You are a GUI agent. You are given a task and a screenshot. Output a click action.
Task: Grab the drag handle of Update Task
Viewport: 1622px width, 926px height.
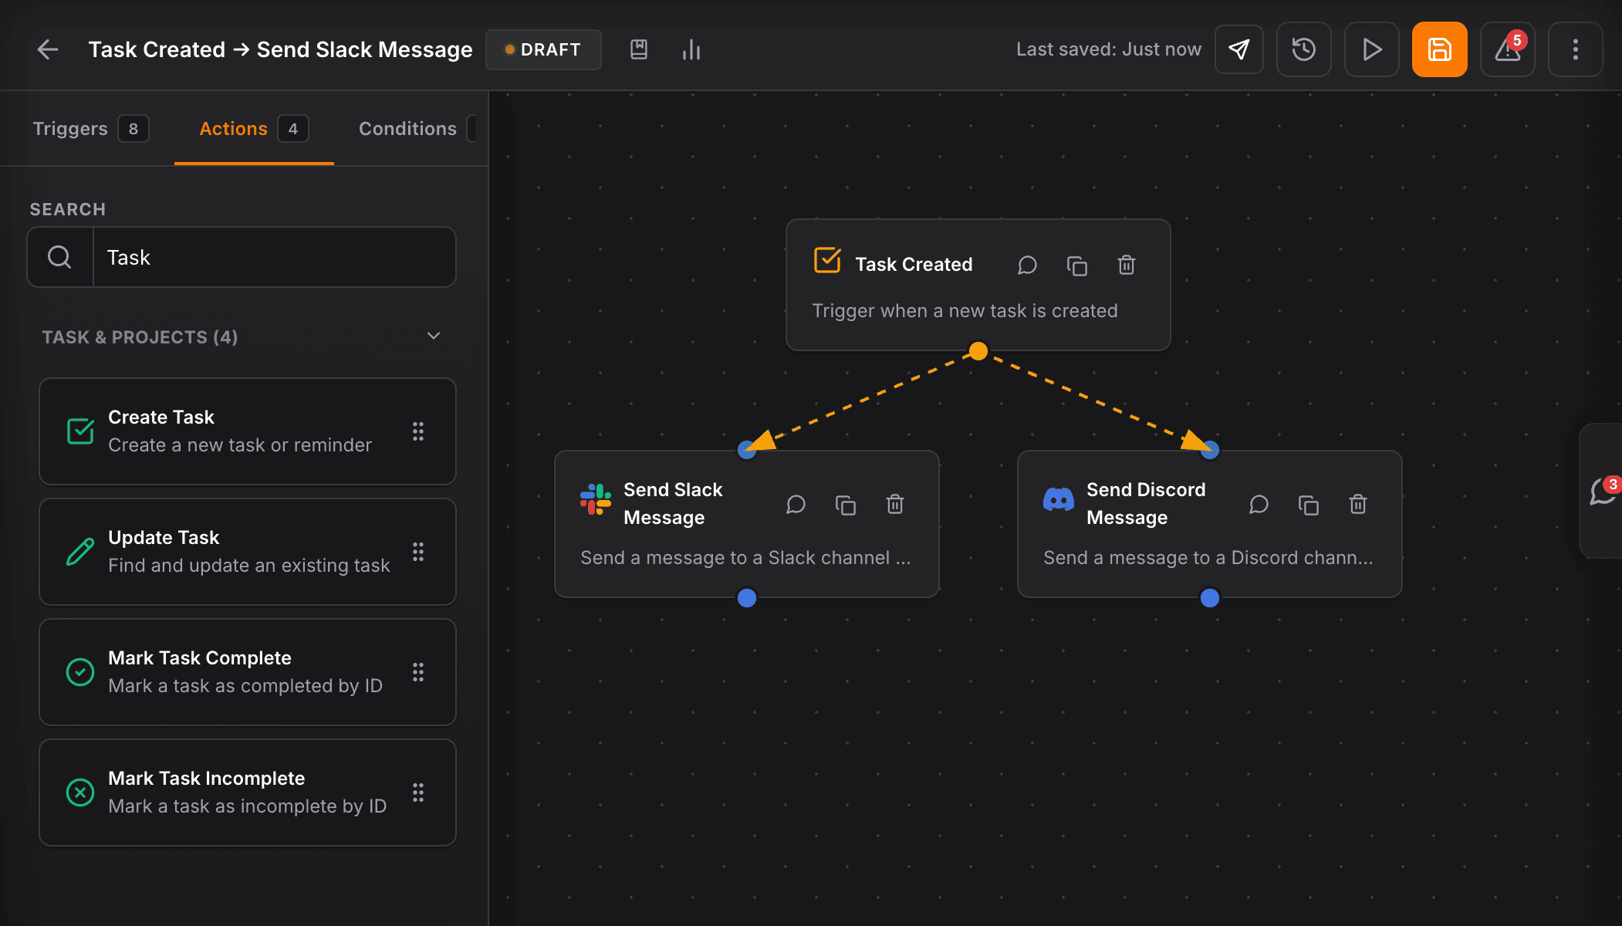417,552
